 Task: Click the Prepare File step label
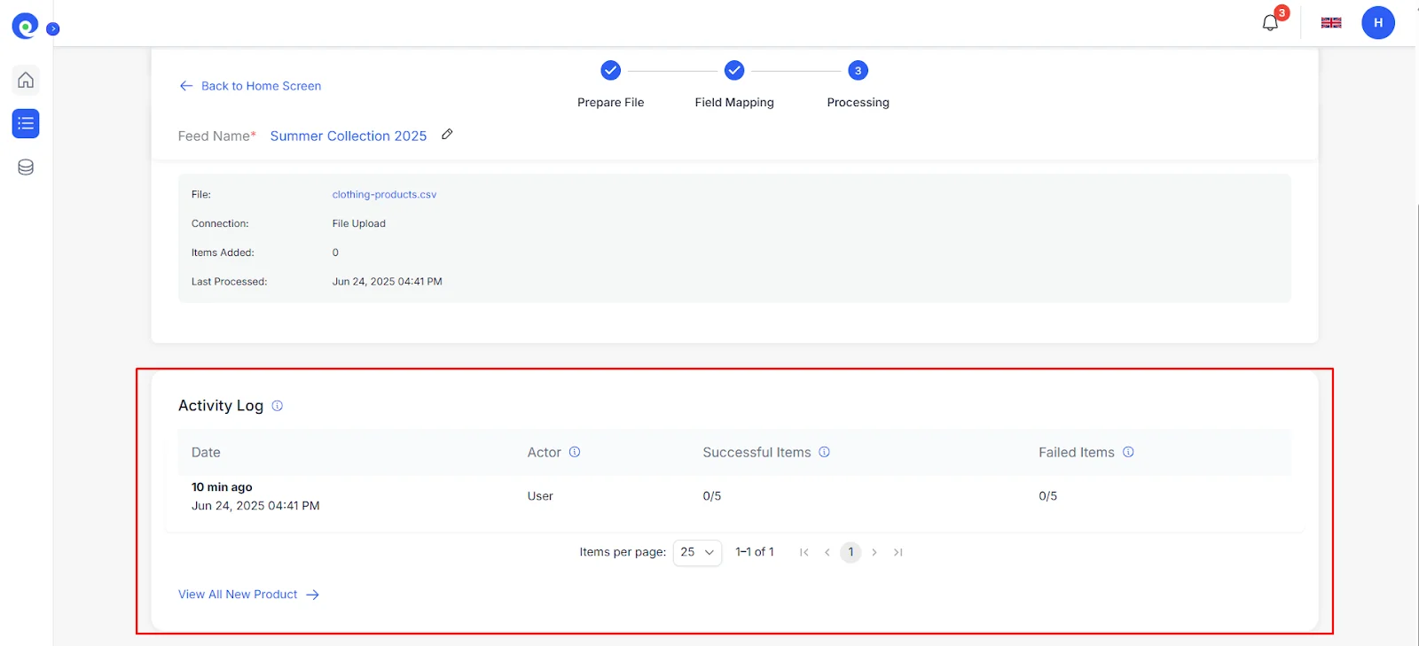coord(610,103)
